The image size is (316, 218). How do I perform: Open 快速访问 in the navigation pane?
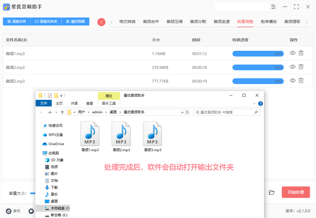(x=53, y=126)
